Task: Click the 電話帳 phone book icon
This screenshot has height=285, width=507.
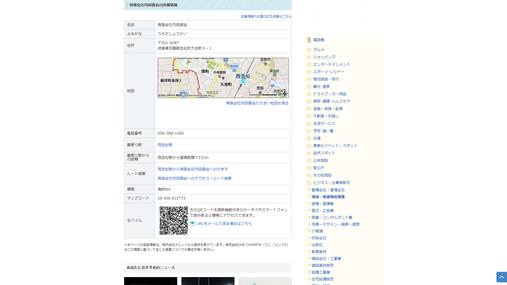Action: pyautogui.click(x=309, y=40)
